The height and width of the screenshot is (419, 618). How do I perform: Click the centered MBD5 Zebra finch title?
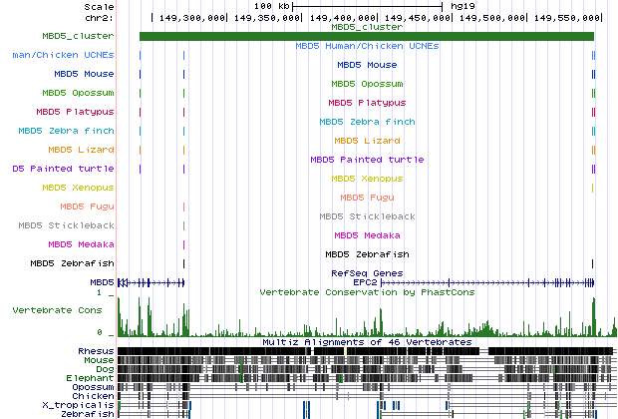367,122
